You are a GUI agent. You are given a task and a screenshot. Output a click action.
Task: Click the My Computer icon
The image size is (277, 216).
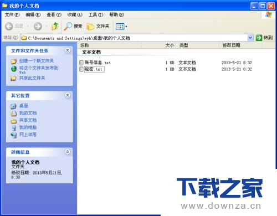point(14,128)
